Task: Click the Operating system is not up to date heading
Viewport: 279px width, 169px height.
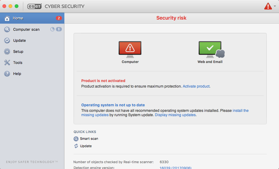Action: (x=113, y=105)
